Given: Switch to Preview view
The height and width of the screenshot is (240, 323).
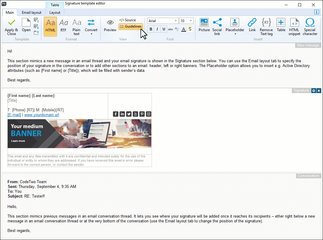Looking at the screenshot, I should coord(110,26).
